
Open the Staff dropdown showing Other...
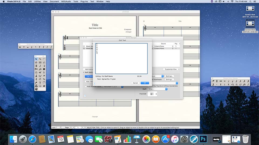[x=157, y=89]
